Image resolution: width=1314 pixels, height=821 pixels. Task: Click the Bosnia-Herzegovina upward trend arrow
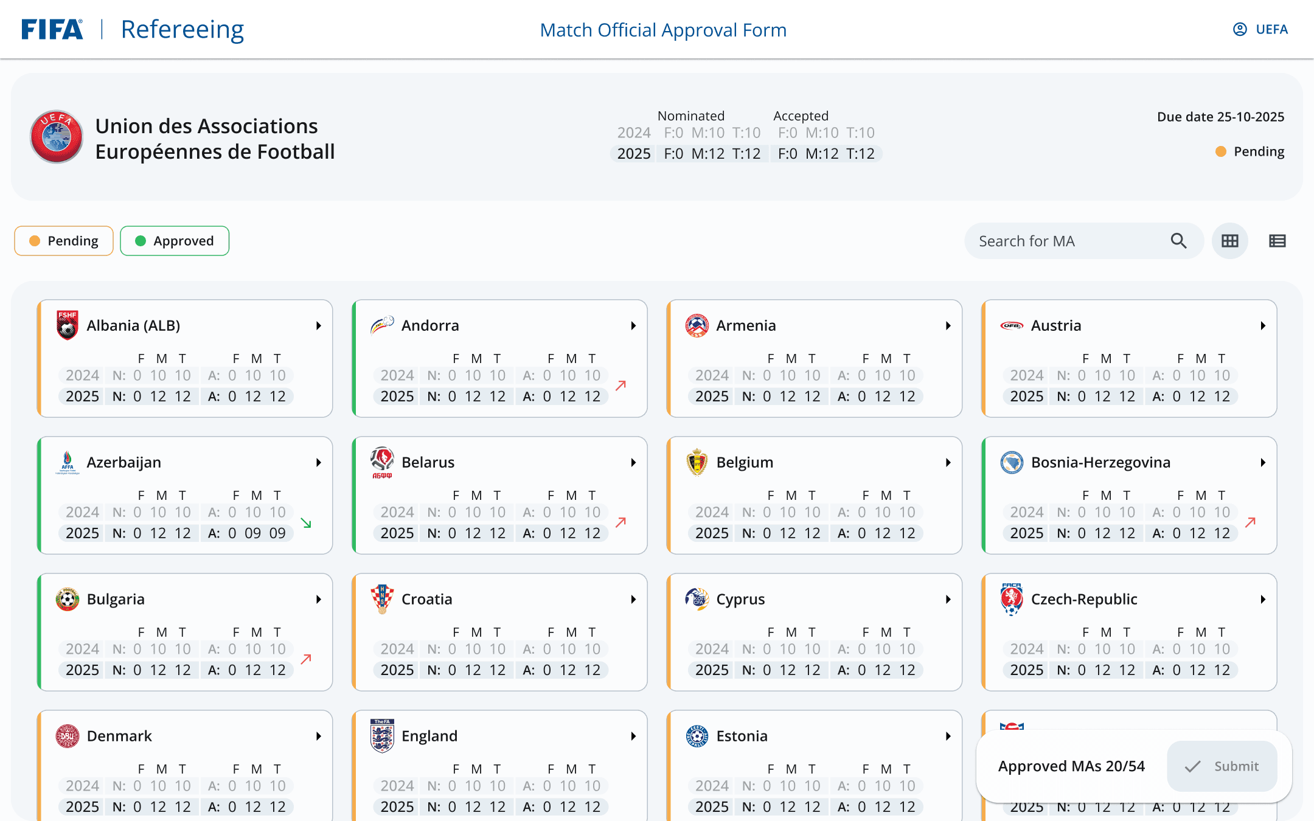1251,522
